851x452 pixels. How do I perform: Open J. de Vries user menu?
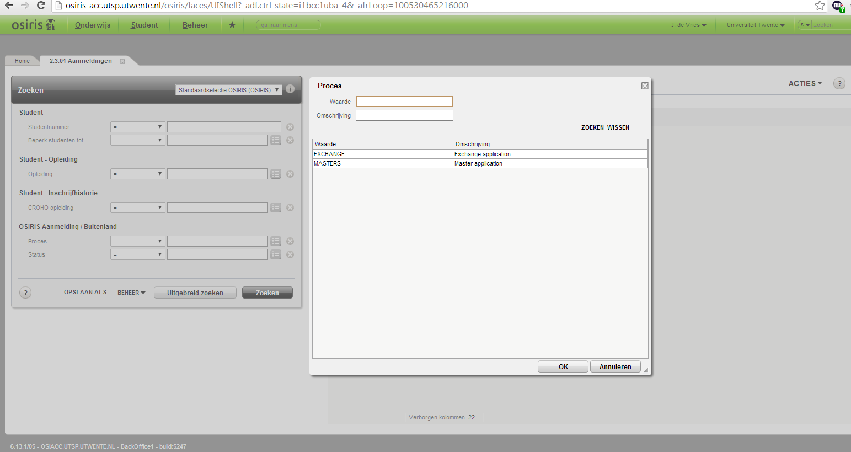[688, 25]
